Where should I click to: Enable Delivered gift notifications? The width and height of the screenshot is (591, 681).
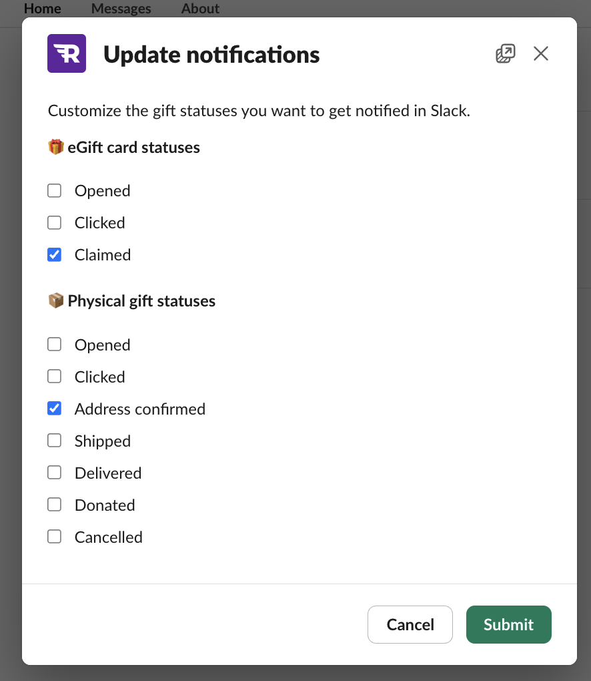point(54,472)
